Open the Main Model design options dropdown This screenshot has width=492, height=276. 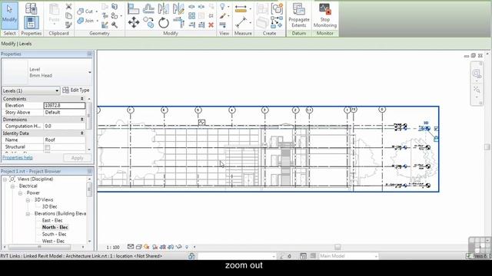pyautogui.click(x=348, y=256)
